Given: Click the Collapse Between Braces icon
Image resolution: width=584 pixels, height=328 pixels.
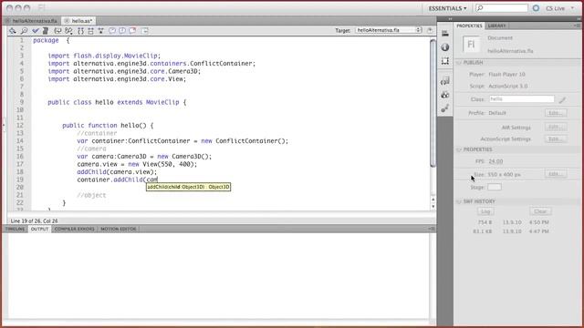Looking at the screenshot, I should (x=80, y=31).
